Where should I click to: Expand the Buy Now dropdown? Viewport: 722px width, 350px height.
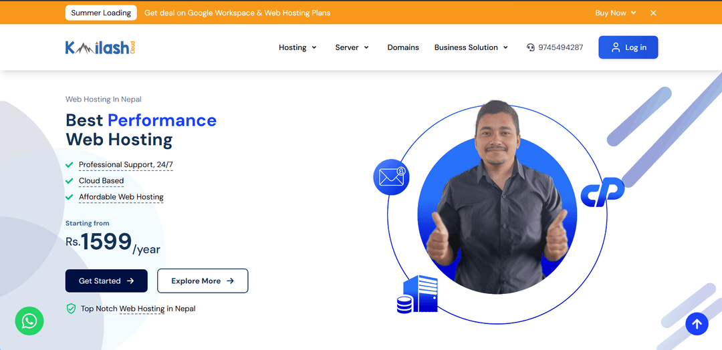coord(615,13)
